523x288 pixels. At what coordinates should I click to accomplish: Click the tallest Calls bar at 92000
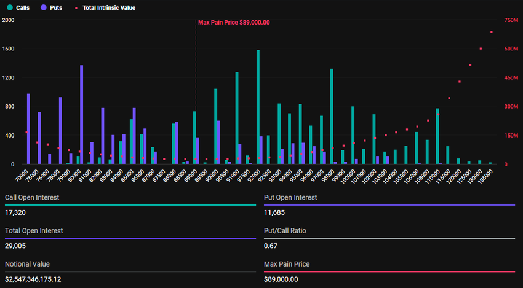coord(258,107)
